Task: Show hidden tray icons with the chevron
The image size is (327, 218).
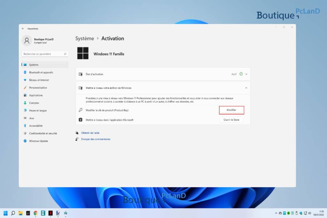Action: (x=276, y=213)
